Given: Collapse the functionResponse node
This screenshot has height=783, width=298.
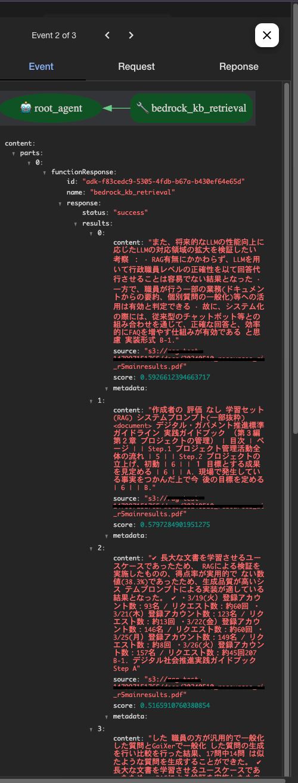Looking at the screenshot, I should [45, 172].
